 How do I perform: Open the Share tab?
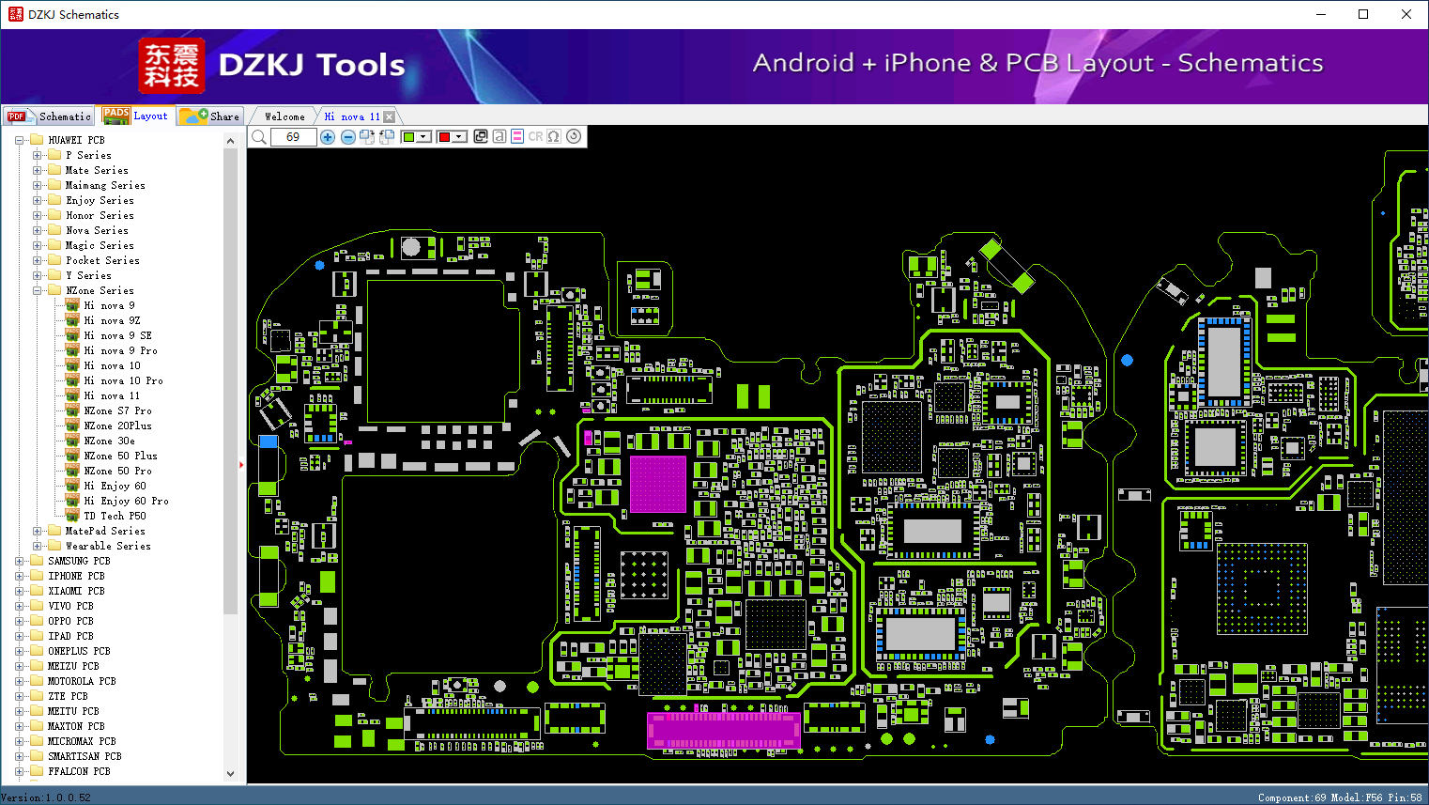tap(210, 116)
